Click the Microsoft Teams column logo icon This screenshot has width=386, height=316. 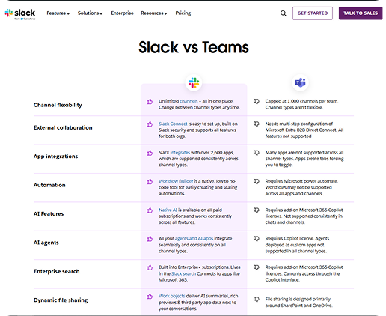point(300,82)
